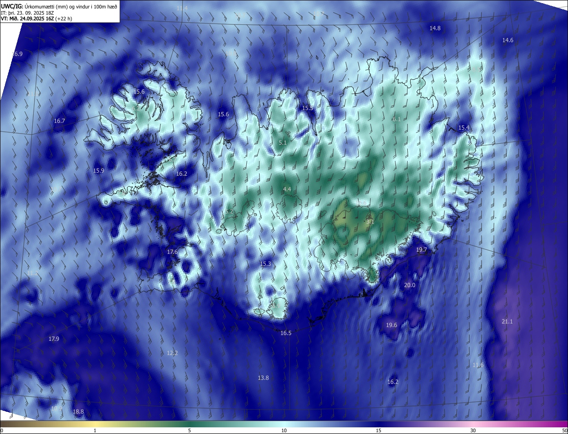
Task: Select the 16.9 value on the map
Action: (x=17, y=54)
